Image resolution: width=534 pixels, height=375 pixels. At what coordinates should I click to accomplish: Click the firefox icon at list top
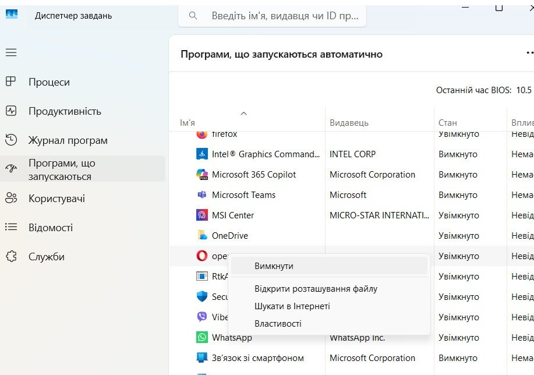point(202,135)
